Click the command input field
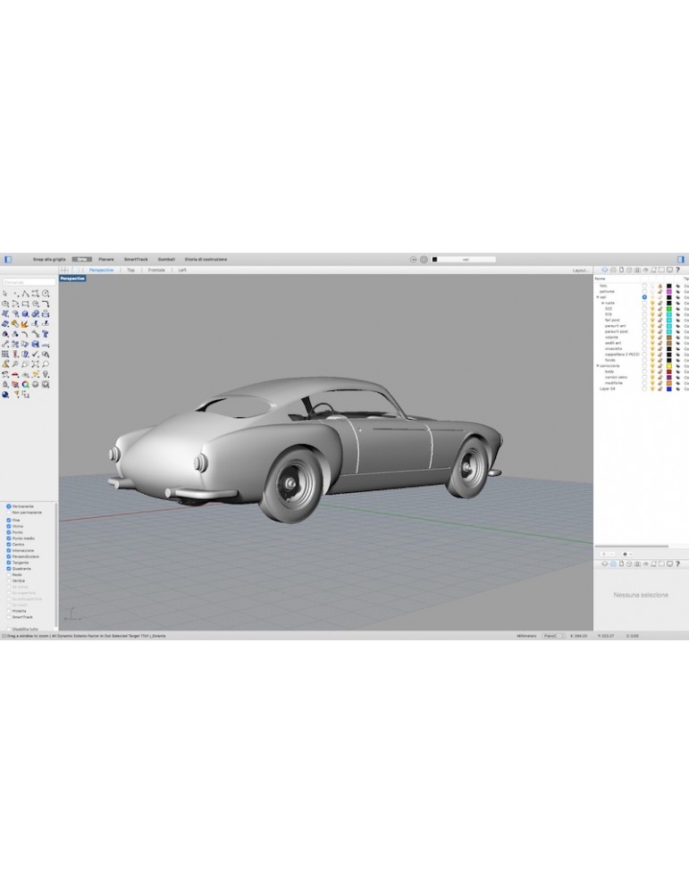Viewport: 689px width, 893px height. tap(29, 282)
